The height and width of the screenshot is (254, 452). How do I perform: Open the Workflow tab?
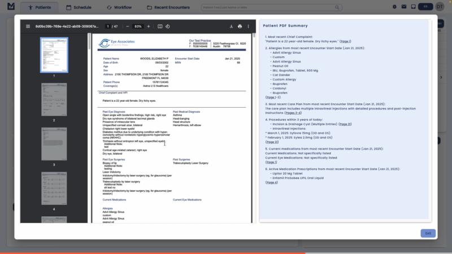point(119,7)
